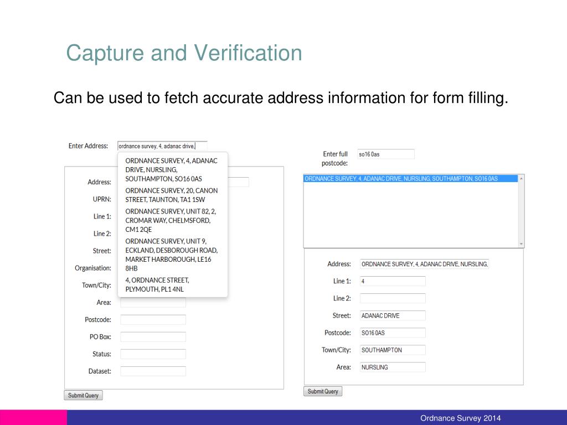
Task: Select suggestion 'Ordnance Survey, 4, Adanac Drive, Nursling'
Action: pyautogui.click(x=172, y=170)
